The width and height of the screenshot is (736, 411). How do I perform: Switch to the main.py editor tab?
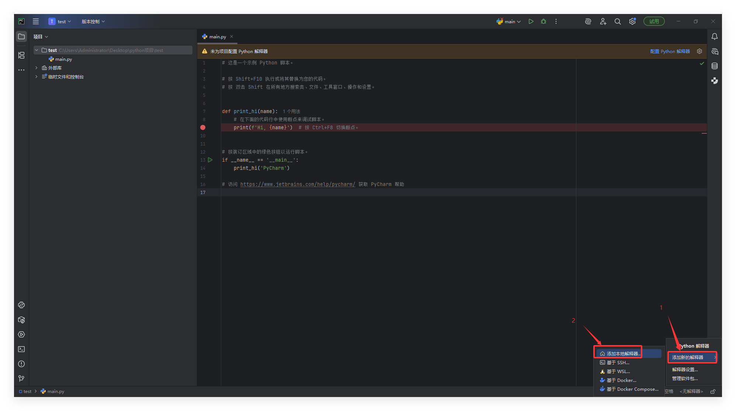tap(217, 36)
